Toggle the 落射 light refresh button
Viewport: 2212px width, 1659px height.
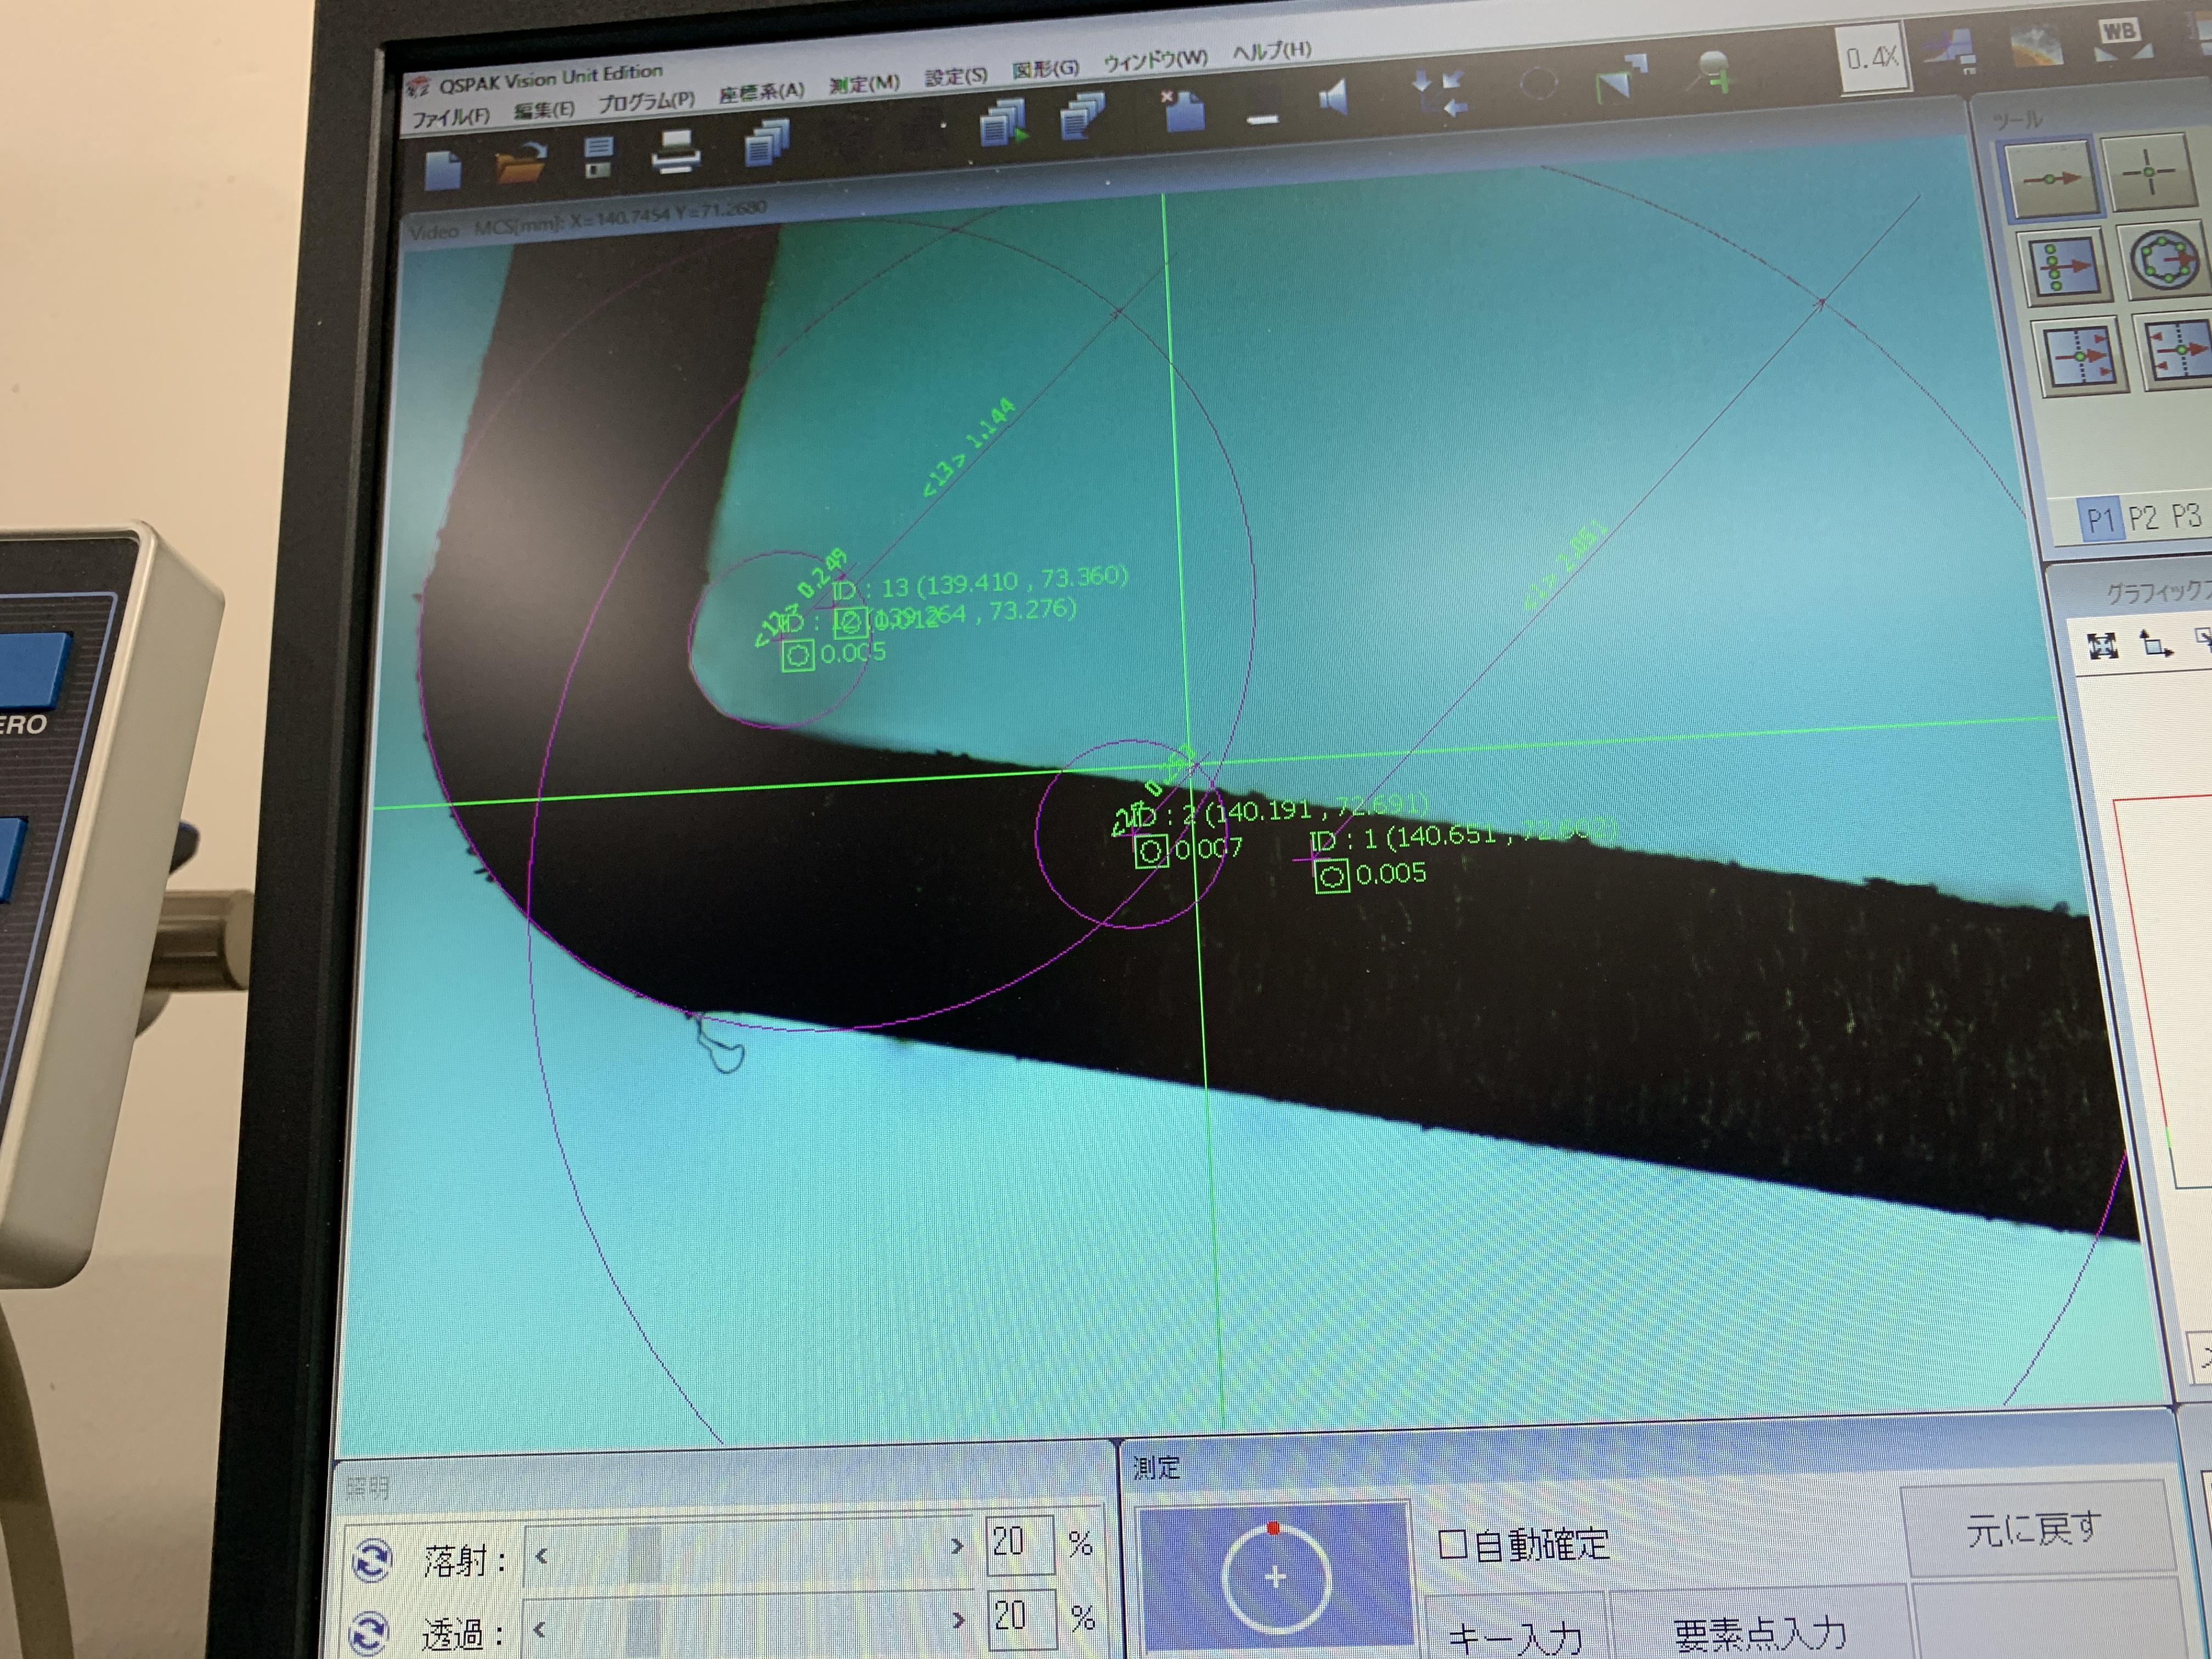click(x=372, y=1559)
